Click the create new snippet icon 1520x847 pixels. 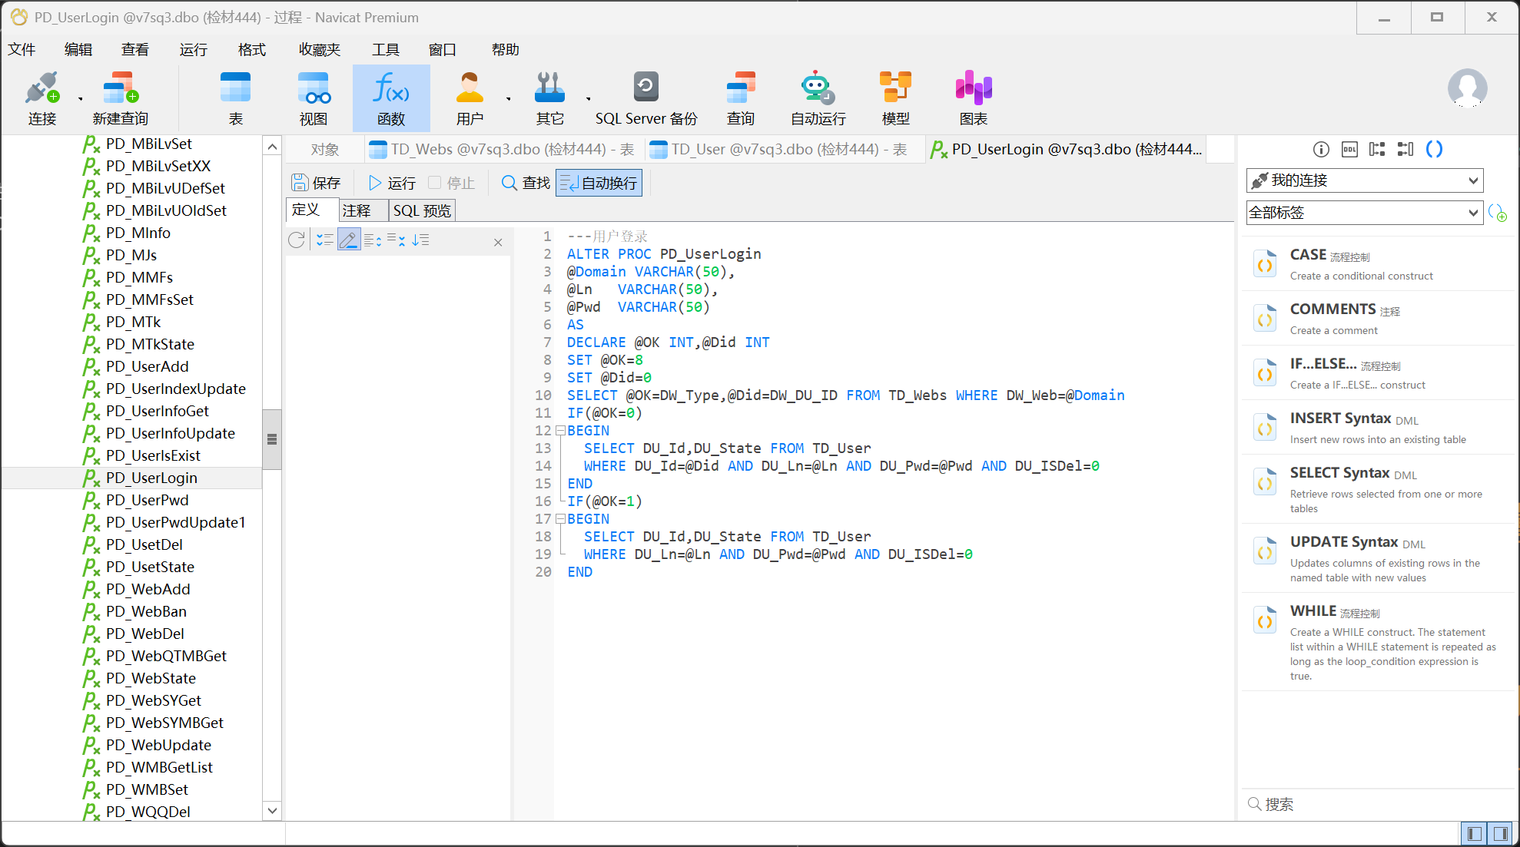pyautogui.click(x=1497, y=213)
